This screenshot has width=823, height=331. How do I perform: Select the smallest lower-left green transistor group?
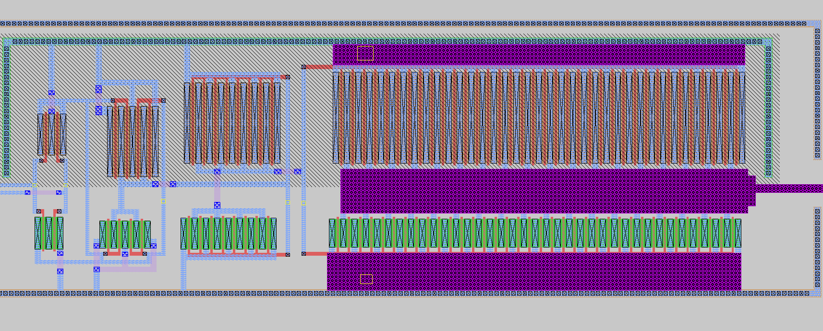point(49,233)
